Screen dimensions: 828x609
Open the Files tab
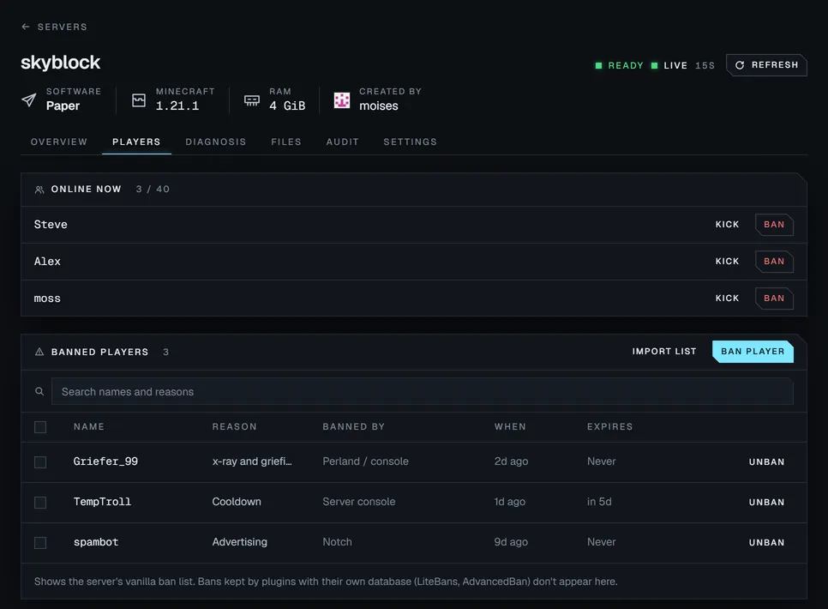click(x=286, y=142)
